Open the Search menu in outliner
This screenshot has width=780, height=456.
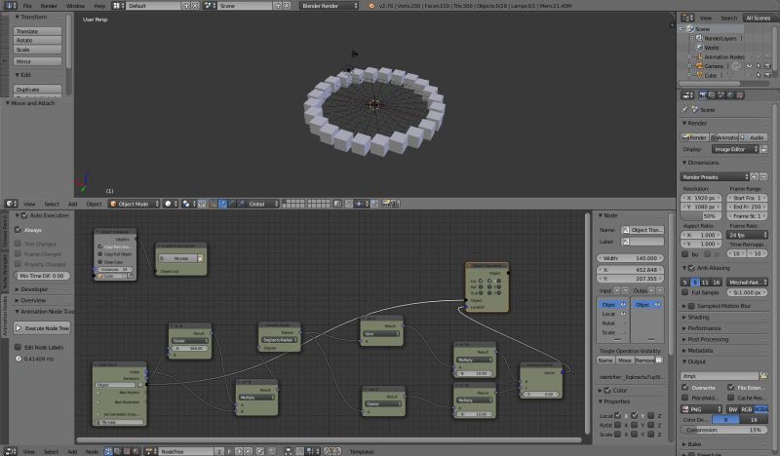tap(728, 18)
